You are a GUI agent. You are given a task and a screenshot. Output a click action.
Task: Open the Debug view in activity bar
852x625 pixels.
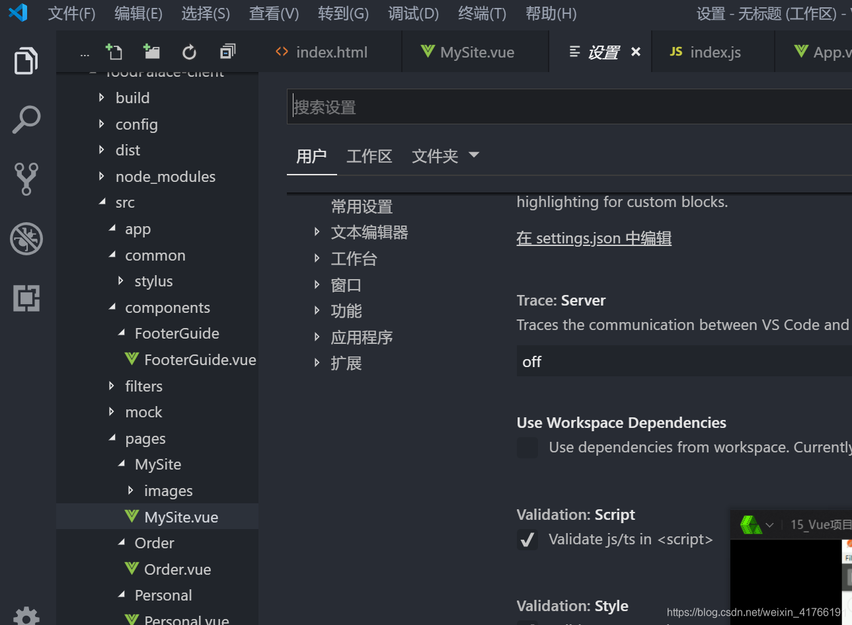click(26, 239)
